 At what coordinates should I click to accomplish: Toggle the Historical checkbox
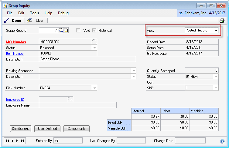[x=94, y=30]
